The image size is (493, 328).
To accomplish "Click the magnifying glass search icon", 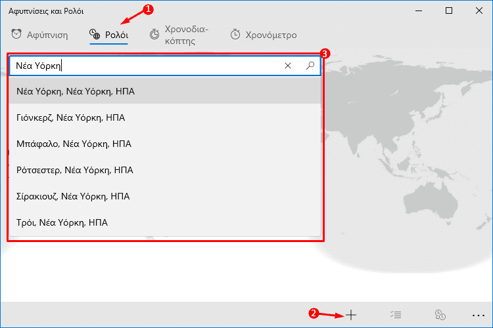I will pos(310,66).
